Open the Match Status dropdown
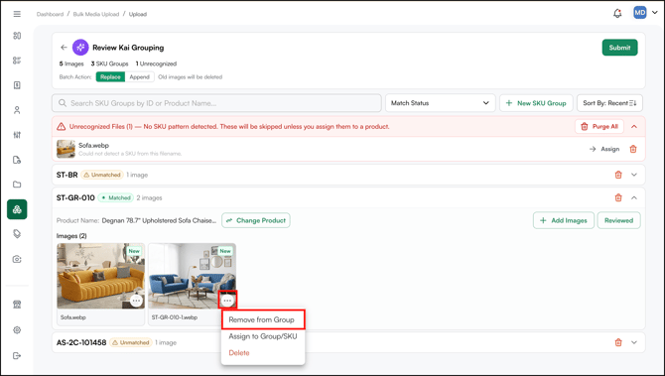Viewport: 665px width, 376px height. [x=441, y=103]
